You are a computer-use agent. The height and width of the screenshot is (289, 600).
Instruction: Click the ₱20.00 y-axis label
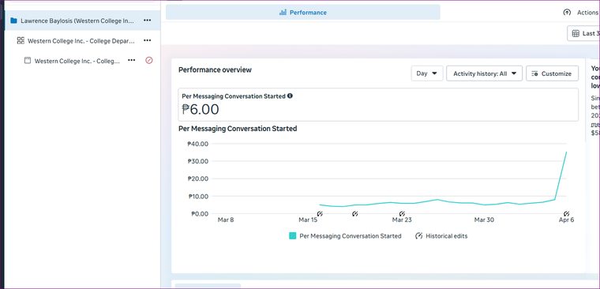pos(198,178)
